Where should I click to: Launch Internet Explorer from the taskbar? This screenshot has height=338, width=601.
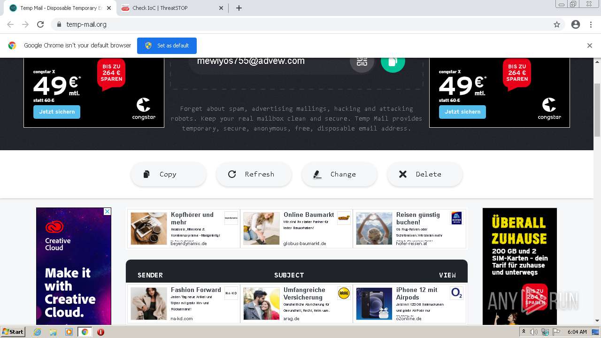(x=38, y=332)
